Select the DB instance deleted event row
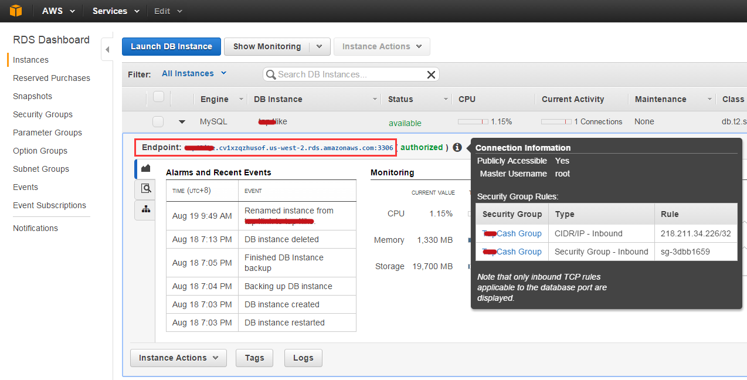Image resolution: width=747 pixels, height=380 pixels. pos(261,239)
